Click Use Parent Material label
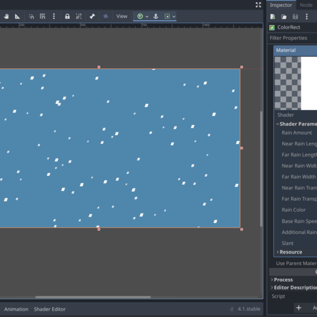The height and width of the screenshot is (317, 317). (x=296, y=264)
